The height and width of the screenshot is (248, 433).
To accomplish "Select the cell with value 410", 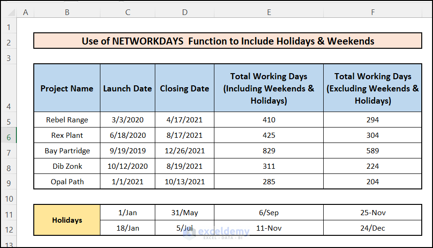I will (269, 120).
